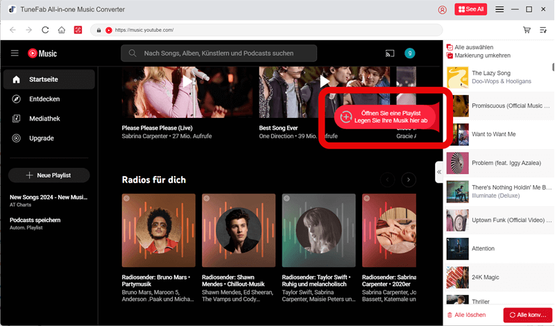This screenshot has height=326, width=555.
Task: Select Uptown Funk (Official Video) in list
Action: [x=499, y=220]
